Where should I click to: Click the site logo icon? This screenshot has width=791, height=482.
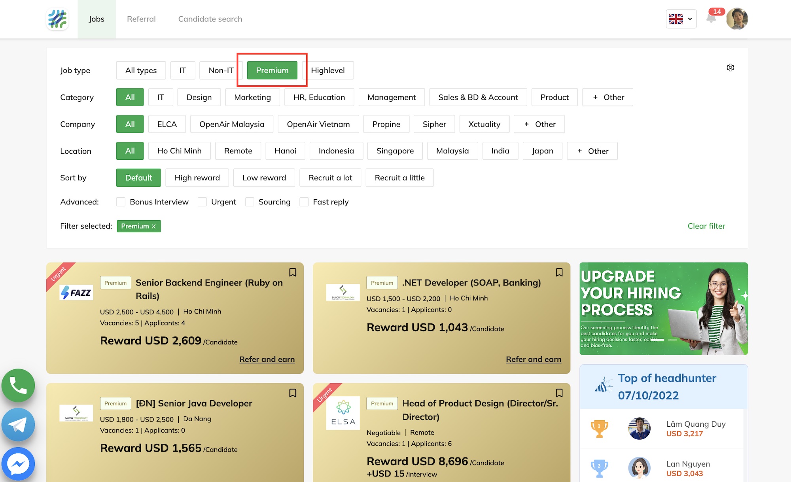point(58,19)
